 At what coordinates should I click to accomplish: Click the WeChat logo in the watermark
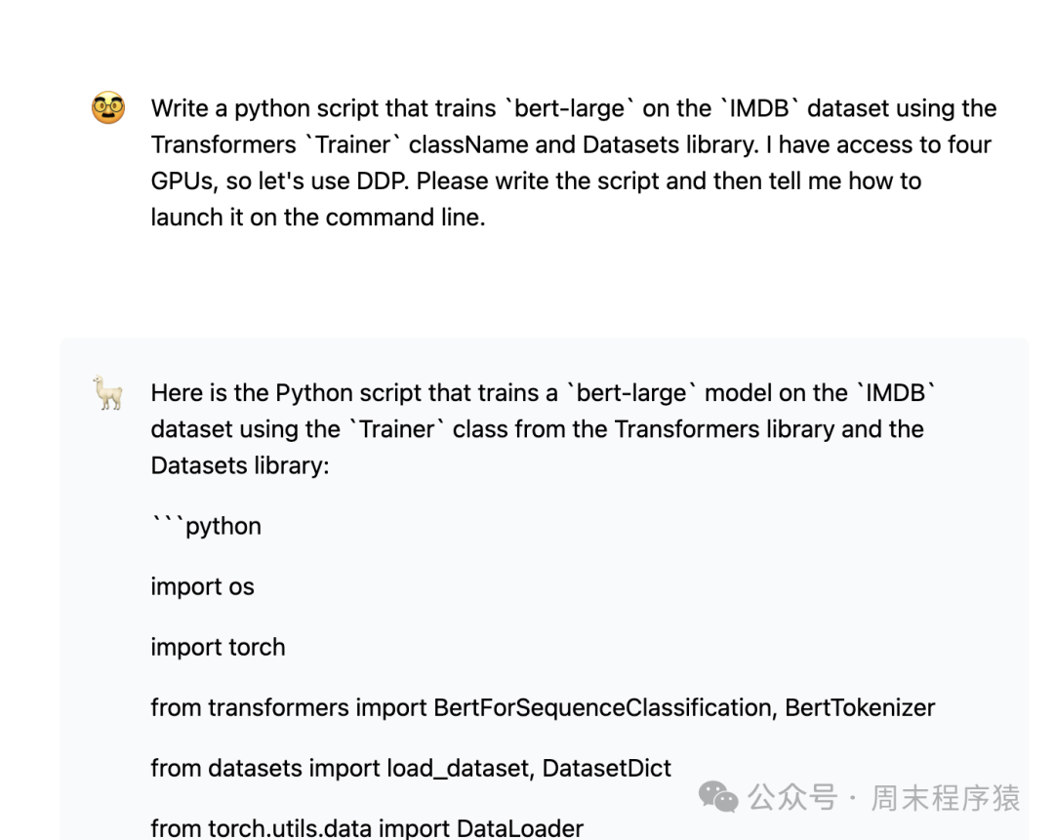pyautogui.click(x=719, y=797)
